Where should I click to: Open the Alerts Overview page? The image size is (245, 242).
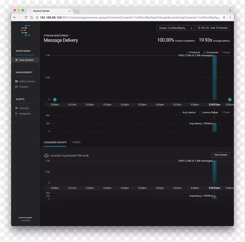(x=24, y=108)
